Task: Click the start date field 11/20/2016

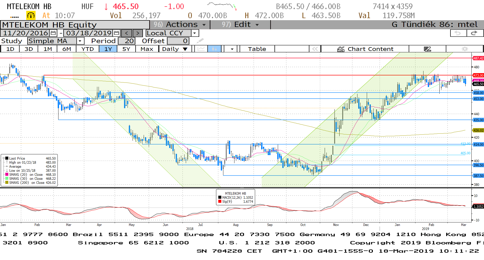Action: (25, 33)
